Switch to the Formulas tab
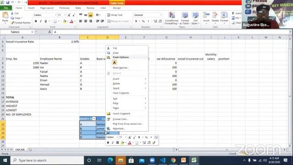Screen dimensions: 293x165 [x=65, y=8]
